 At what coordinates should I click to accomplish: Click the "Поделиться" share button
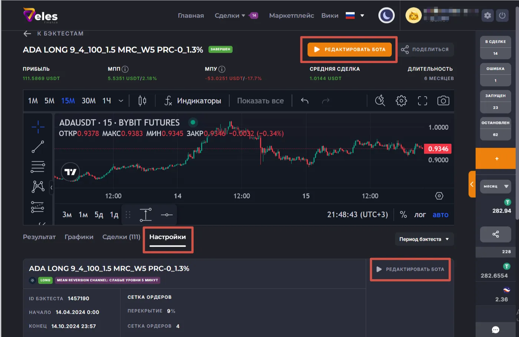tap(425, 49)
